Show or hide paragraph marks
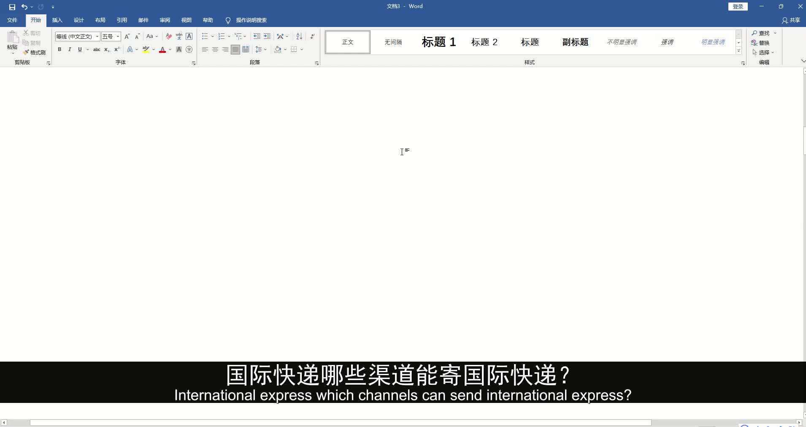 click(x=312, y=36)
